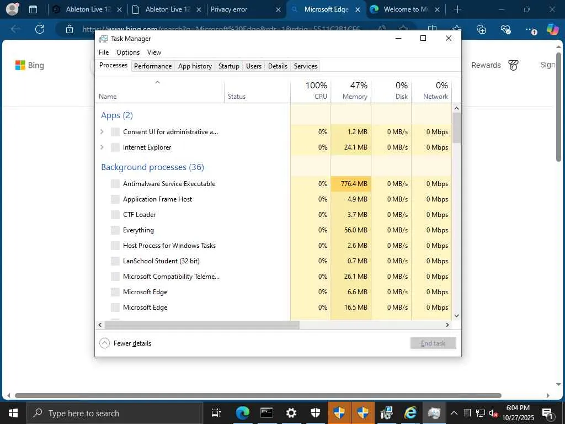The height and width of the screenshot is (424, 565).
Task: Expand the Internet Explorer app row
Action: 102,147
